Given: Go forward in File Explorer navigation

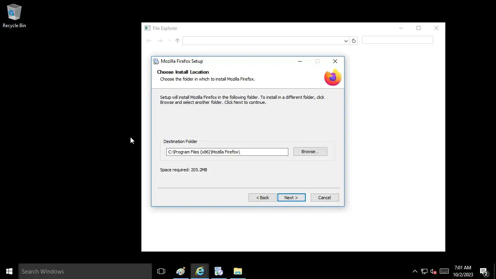Looking at the screenshot, I should click(160, 41).
